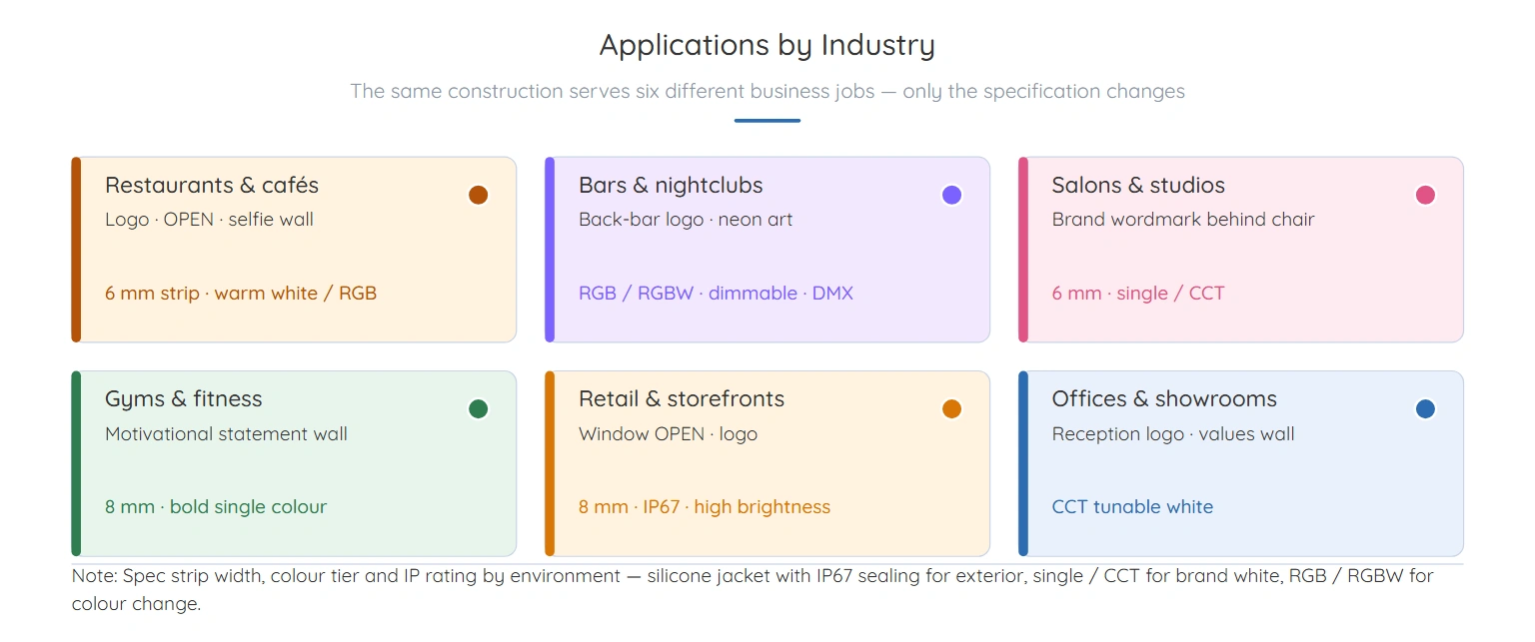Click the 'CCT tunable white' spec text
The image size is (1535, 642).
point(1132,507)
